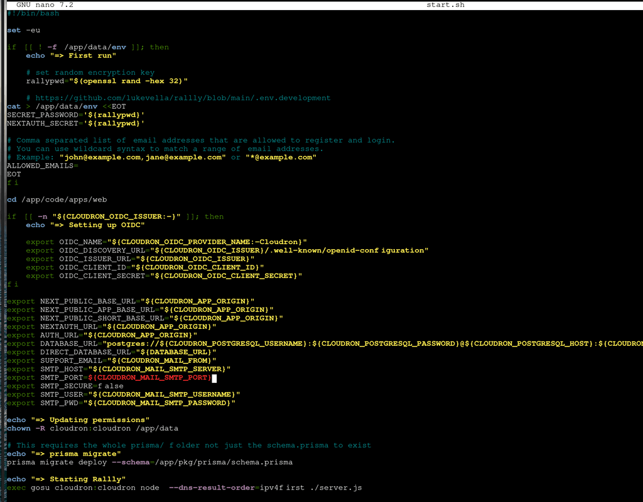Viewport: 643px width, 502px height.
Task: Click the "set -eu" line
Action: coord(25,30)
